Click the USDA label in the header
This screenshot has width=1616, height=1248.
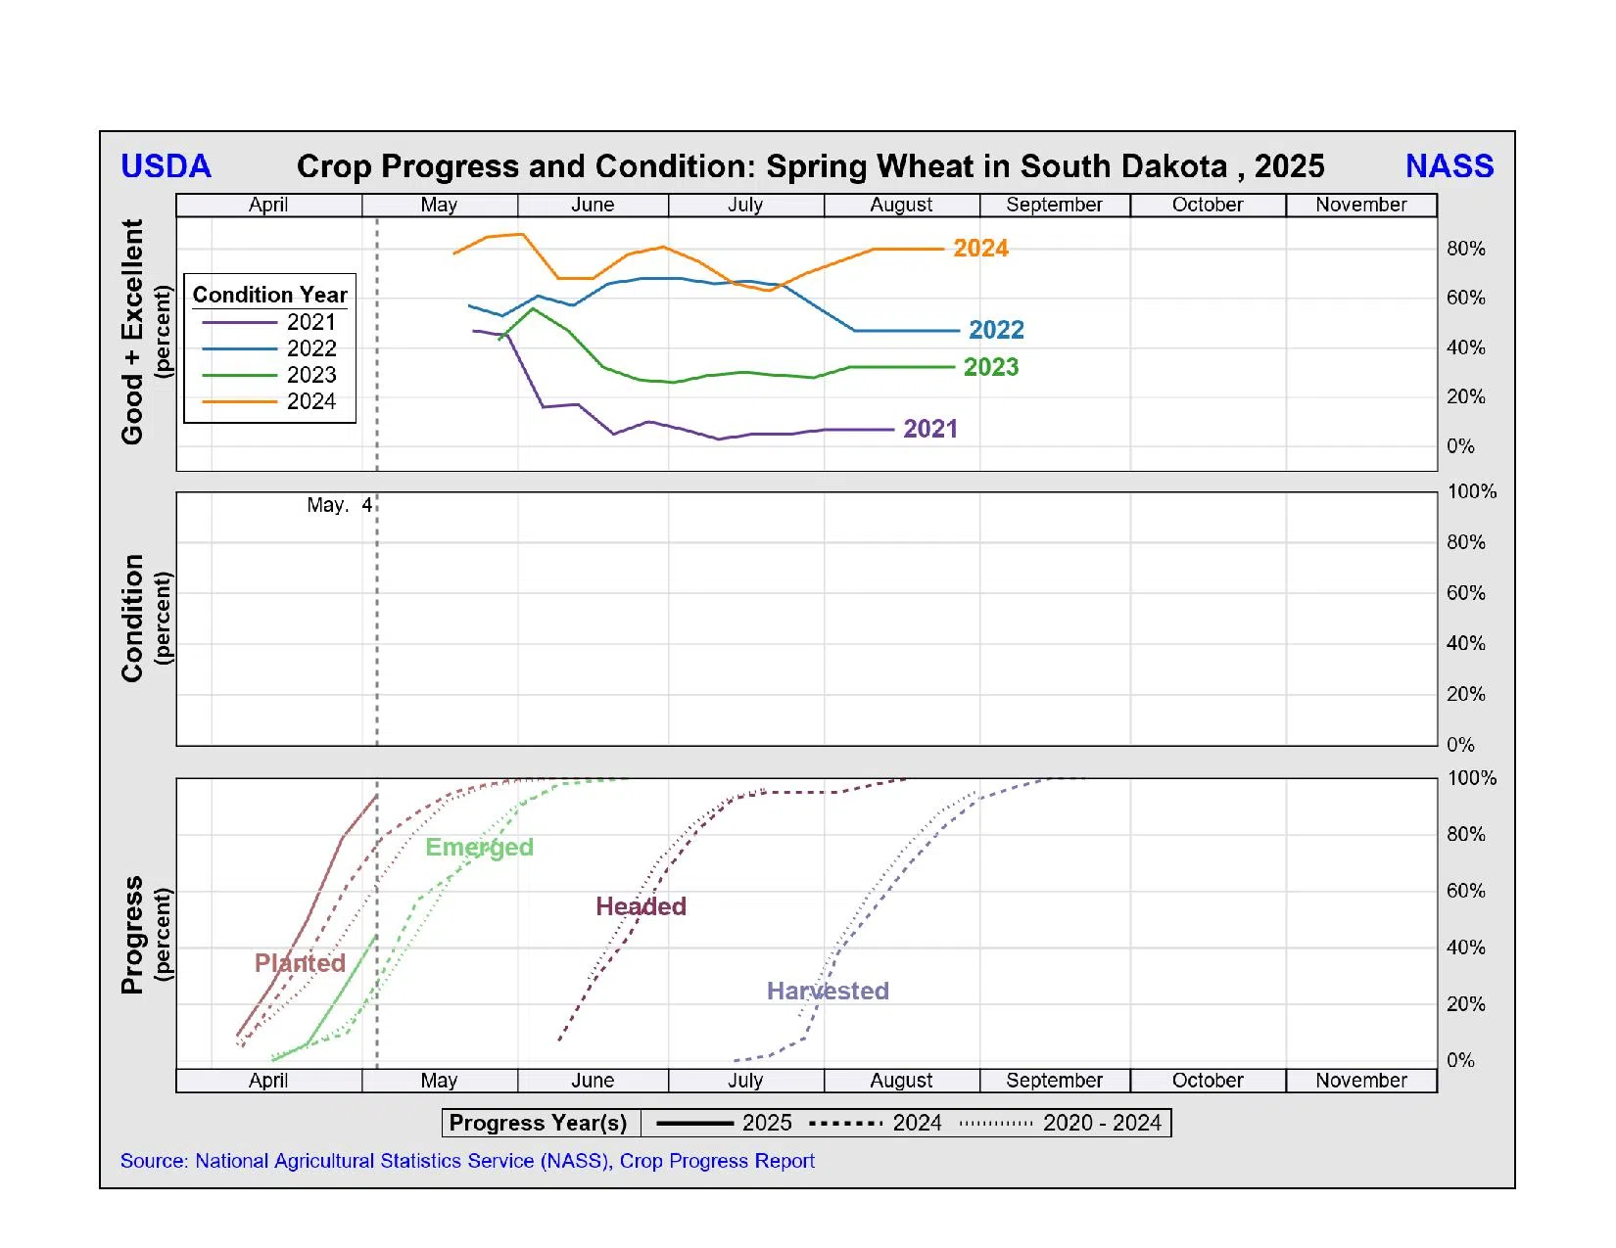tap(166, 166)
